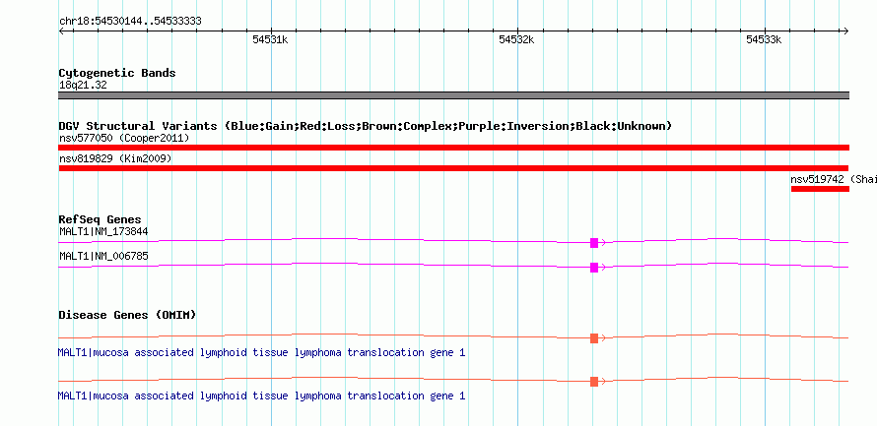The width and height of the screenshot is (877, 426).
Task: Click the RefSeq Genes track title
Action: 101,219
